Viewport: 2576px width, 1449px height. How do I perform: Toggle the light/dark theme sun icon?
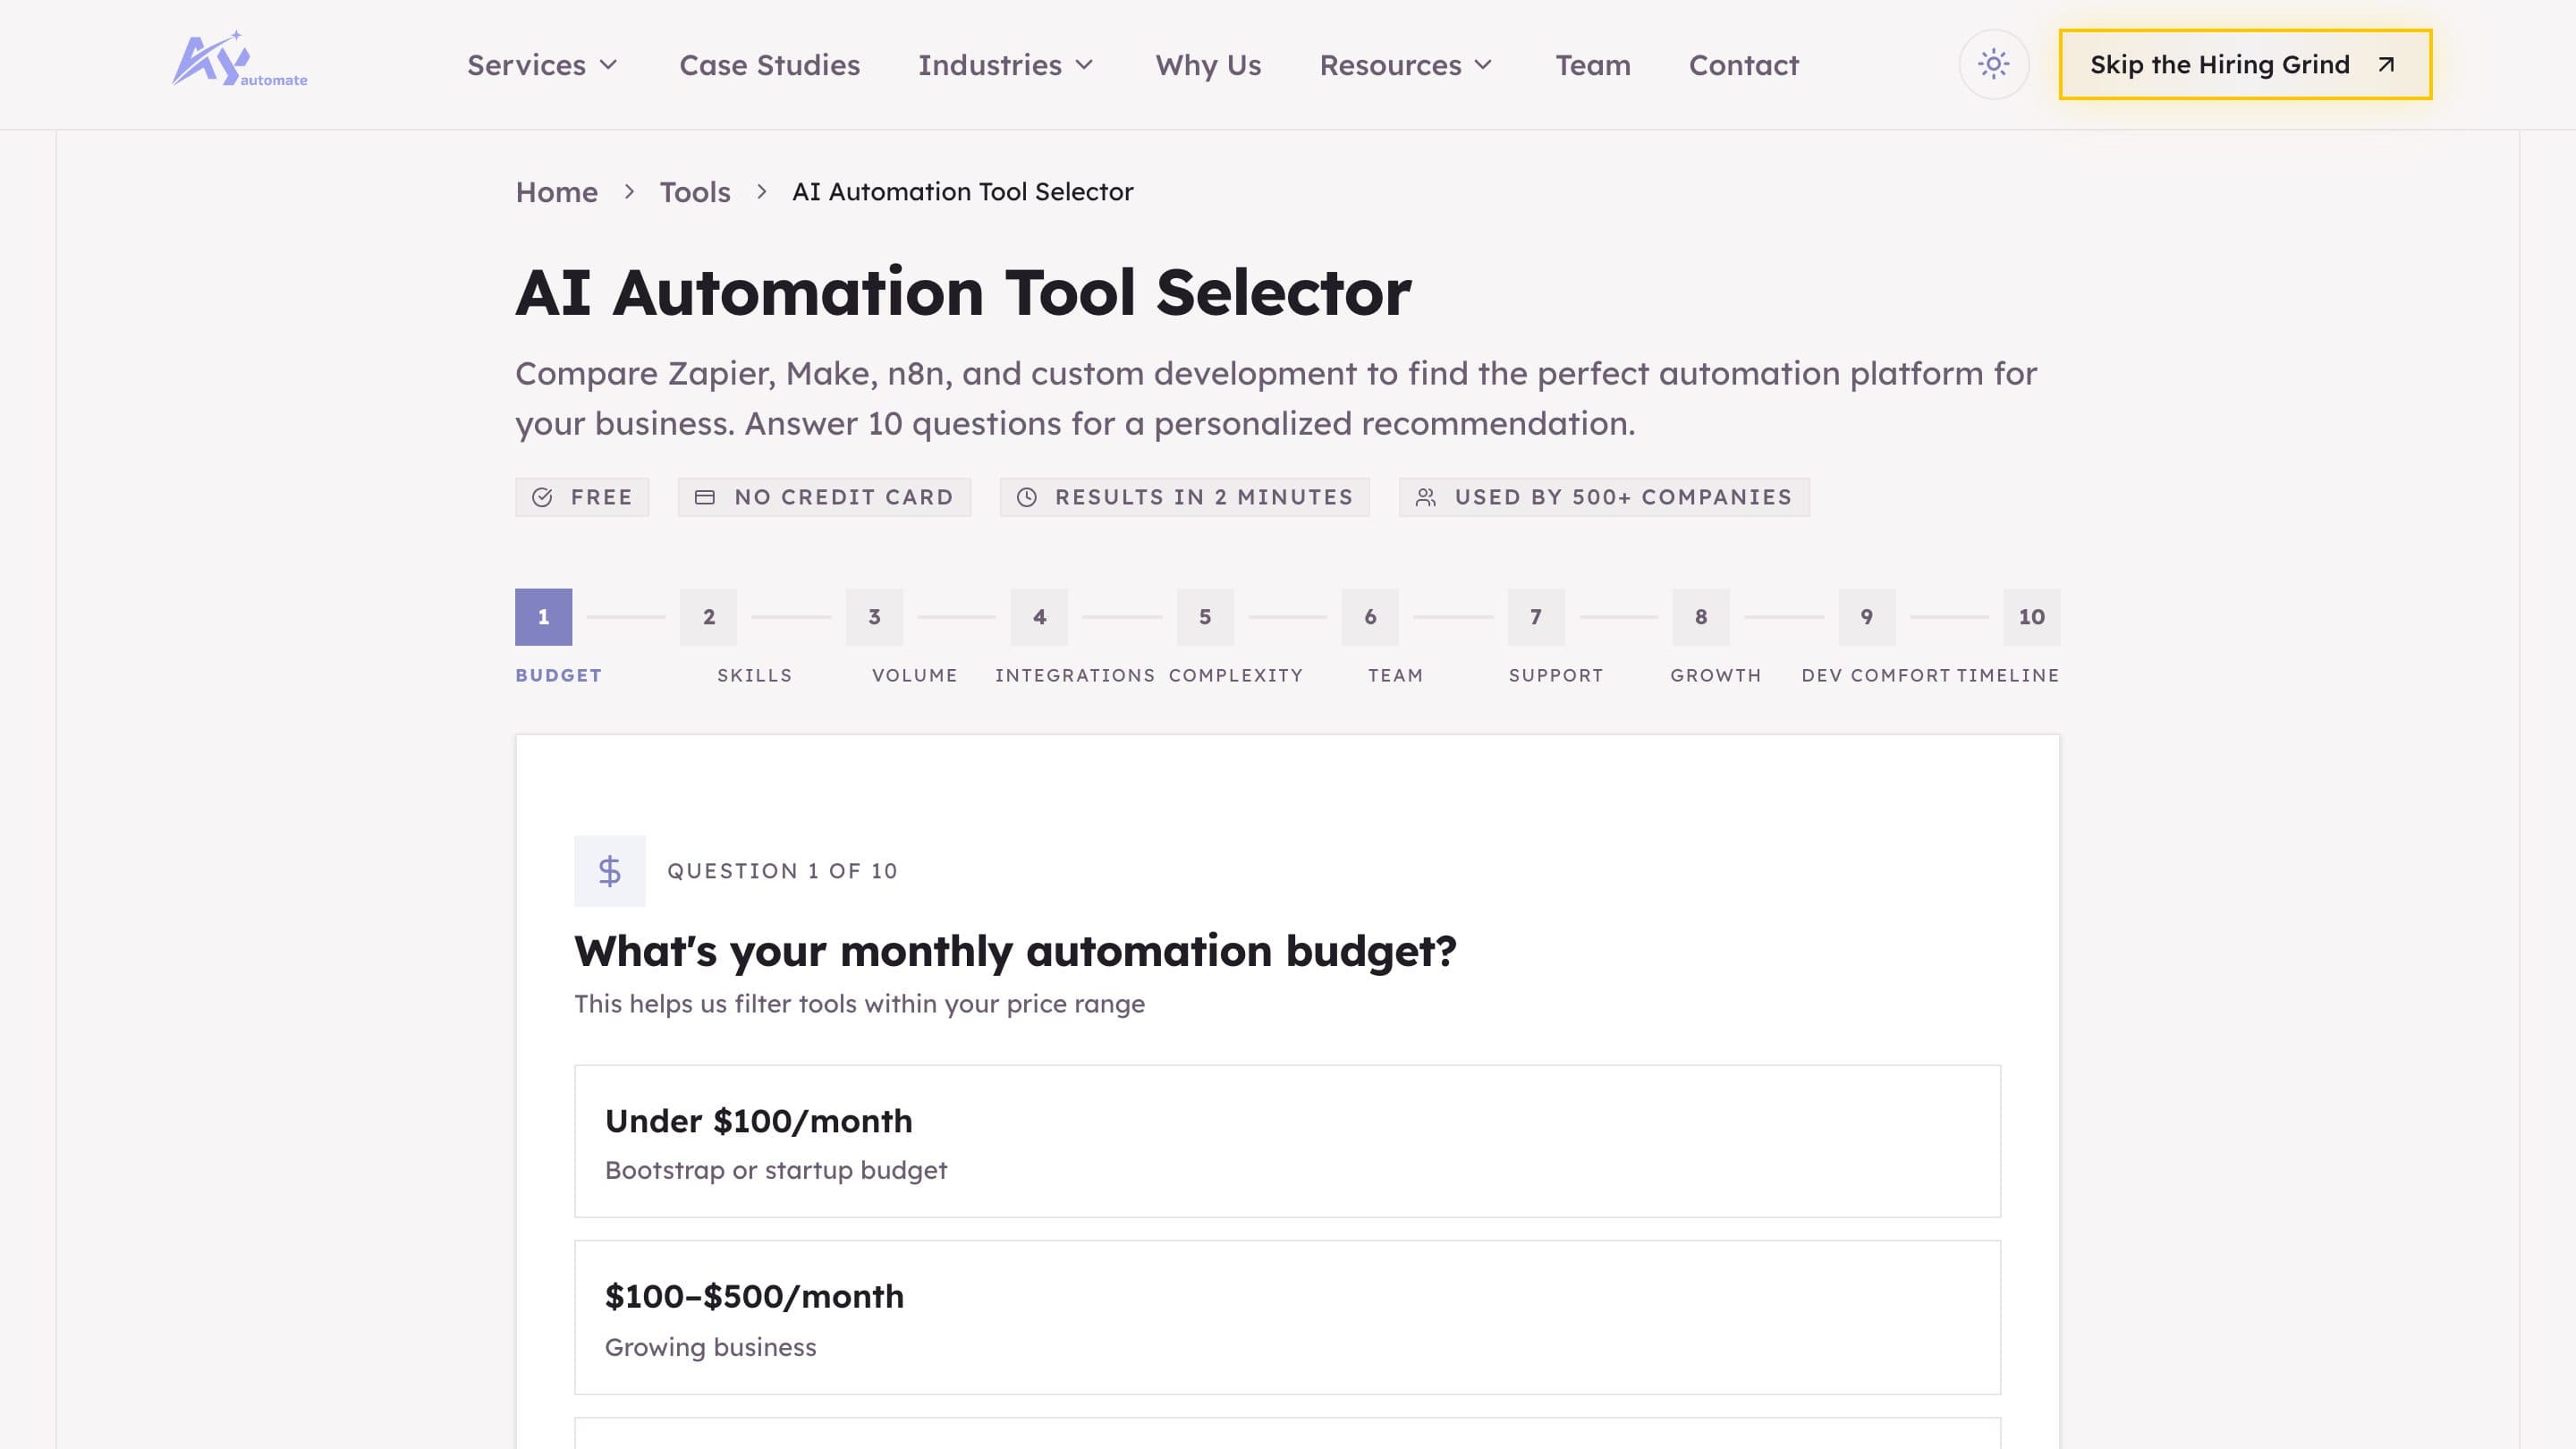coord(1993,65)
